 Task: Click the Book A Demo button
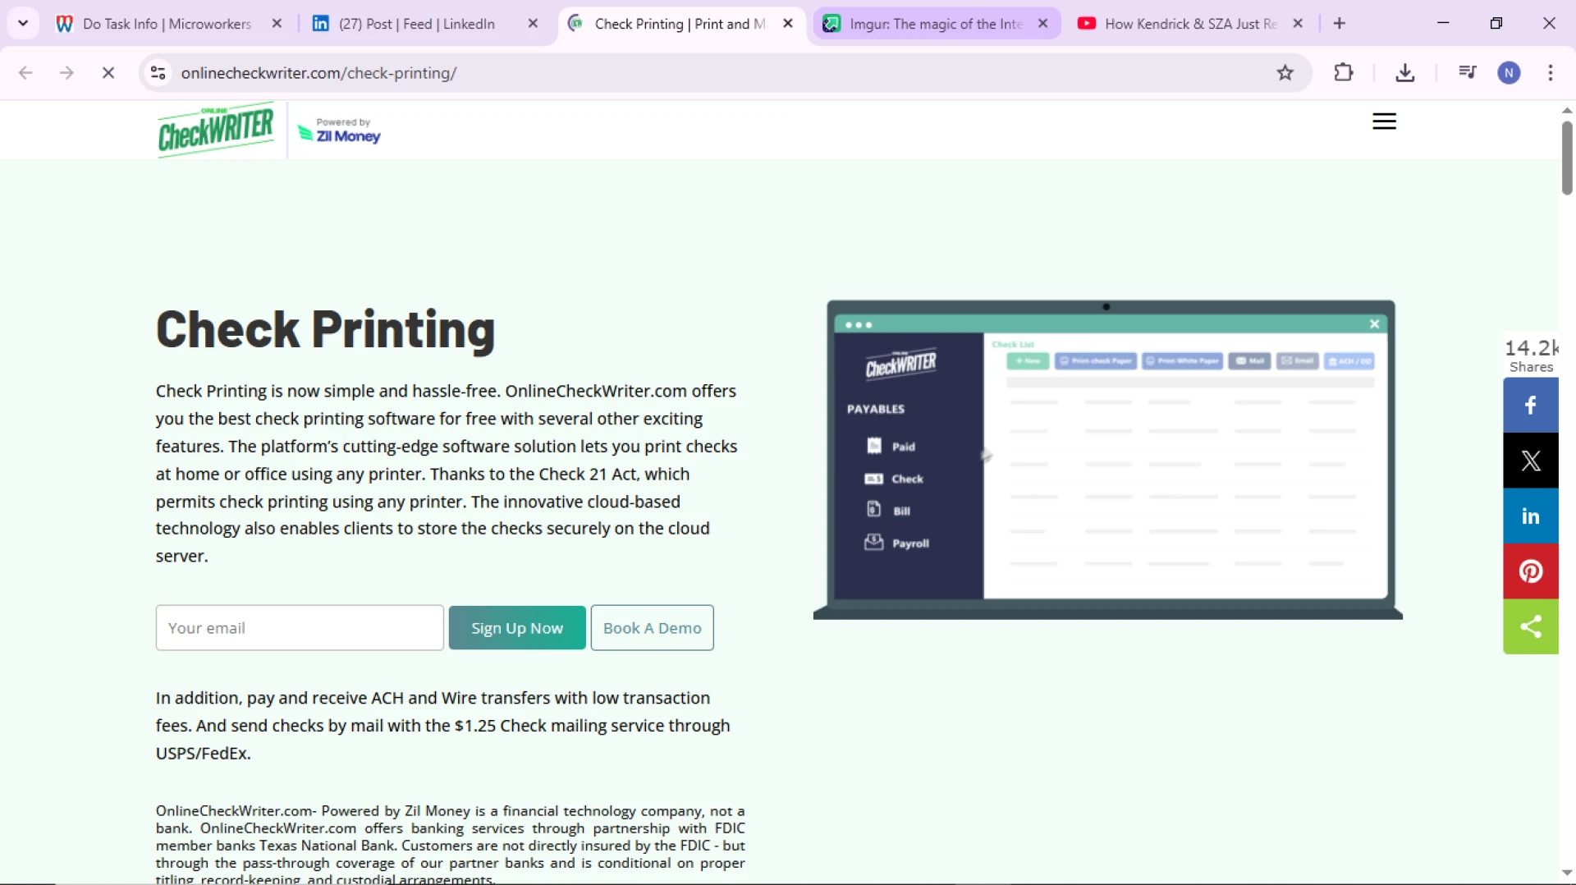point(652,628)
